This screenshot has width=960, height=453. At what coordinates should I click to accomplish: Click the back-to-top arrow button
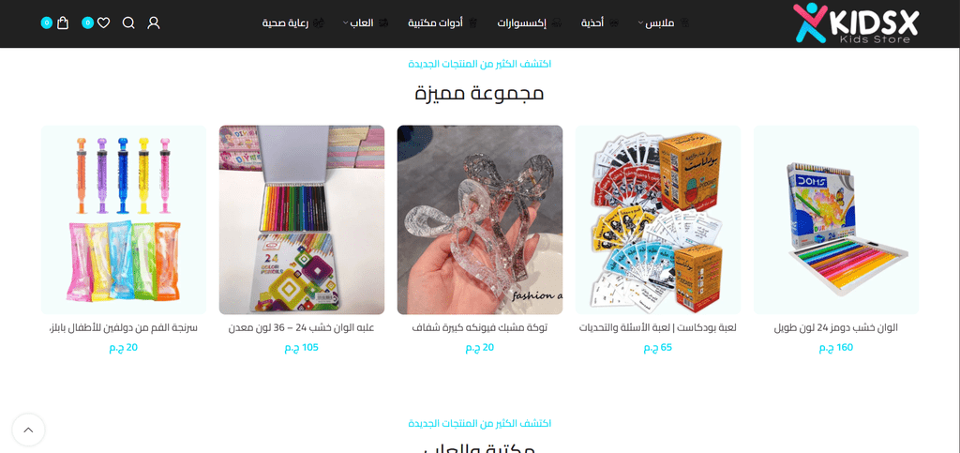[x=28, y=430]
